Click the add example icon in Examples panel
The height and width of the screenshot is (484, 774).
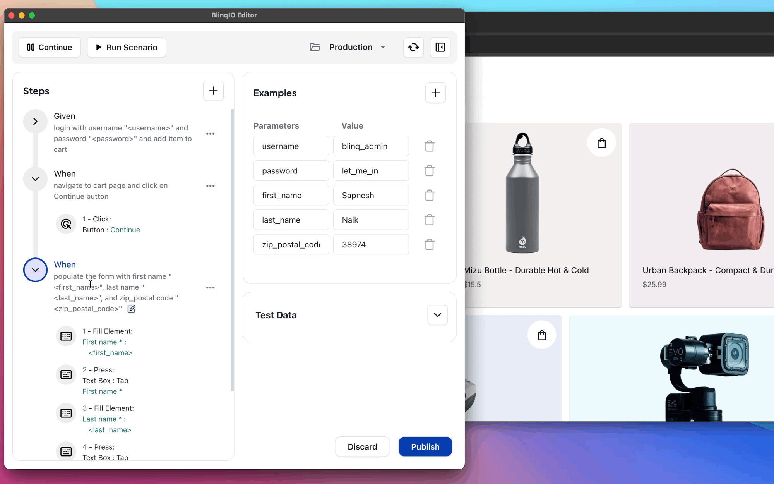[x=435, y=93]
